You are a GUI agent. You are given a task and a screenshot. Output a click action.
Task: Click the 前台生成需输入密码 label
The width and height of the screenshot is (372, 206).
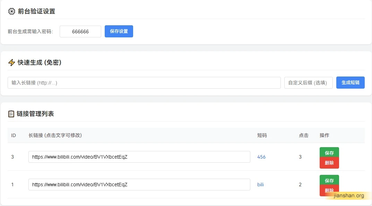point(30,32)
